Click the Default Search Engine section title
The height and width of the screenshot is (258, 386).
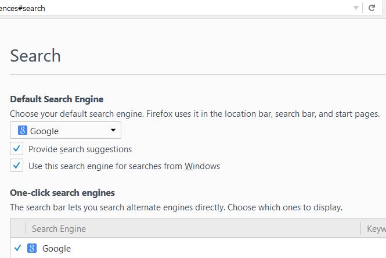56,99
